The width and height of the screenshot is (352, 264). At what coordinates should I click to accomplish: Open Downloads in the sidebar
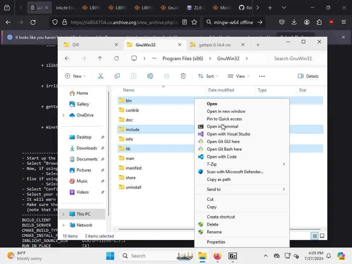pyautogui.click(x=86, y=148)
